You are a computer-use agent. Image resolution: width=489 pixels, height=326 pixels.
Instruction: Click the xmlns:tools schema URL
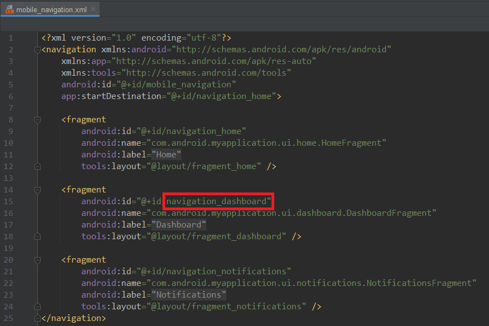tap(206, 73)
